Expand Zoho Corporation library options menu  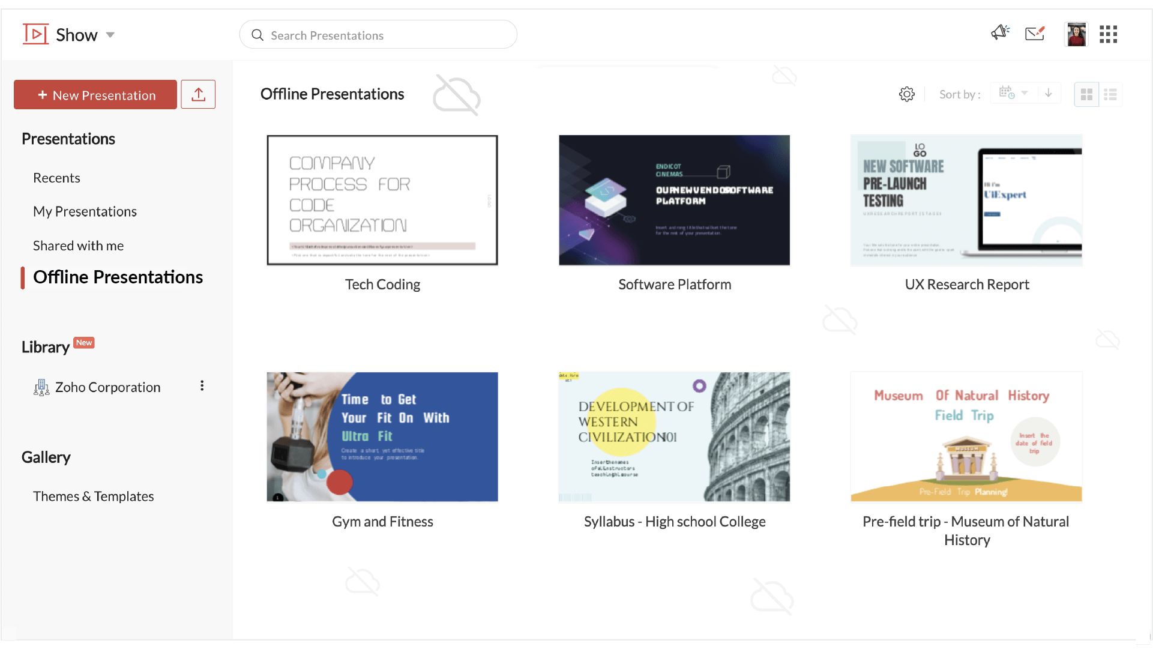(201, 386)
